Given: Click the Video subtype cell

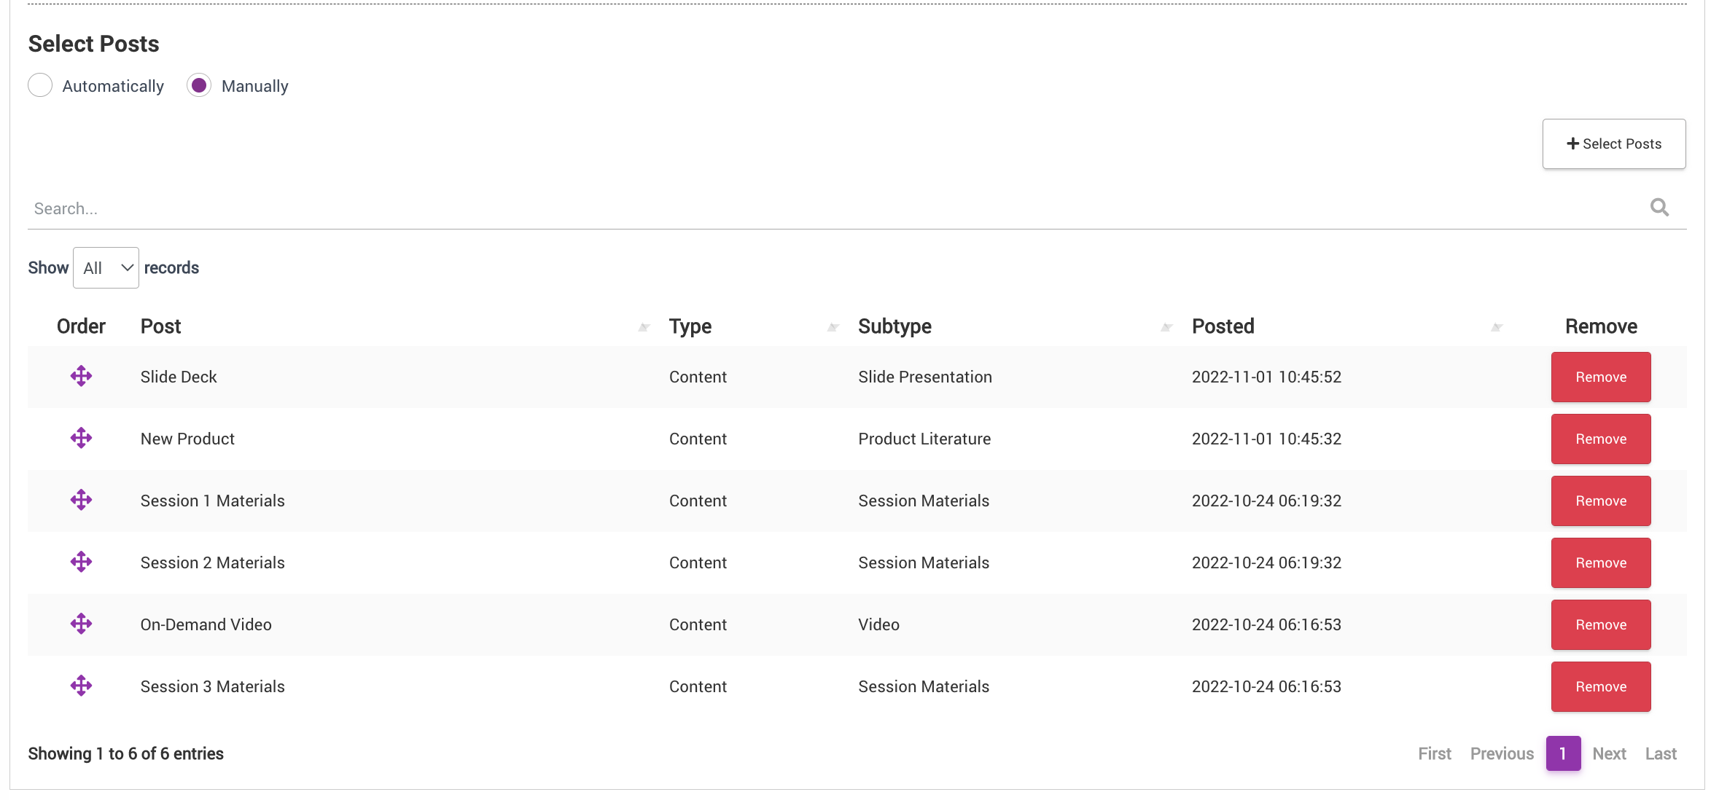Looking at the screenshot, I should pyautogui.click(x=878, y=624).
